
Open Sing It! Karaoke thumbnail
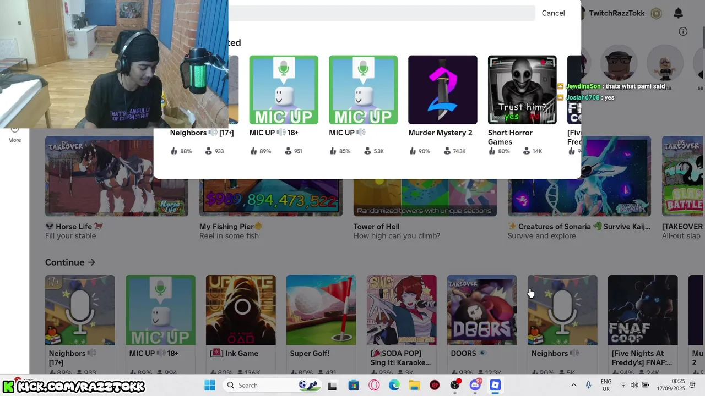[x=402, y=310]
